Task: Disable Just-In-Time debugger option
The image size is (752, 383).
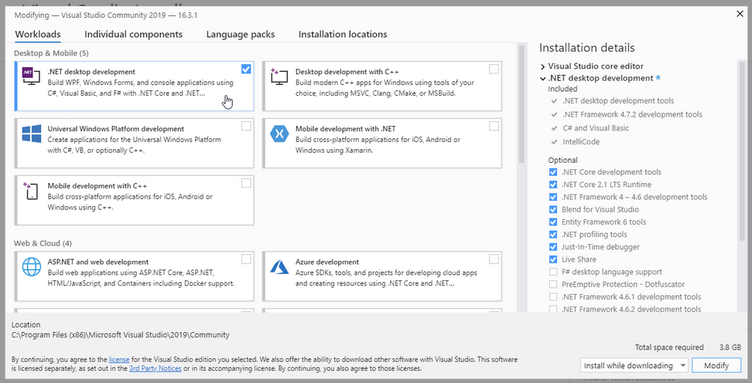Action: coord(553,247)
